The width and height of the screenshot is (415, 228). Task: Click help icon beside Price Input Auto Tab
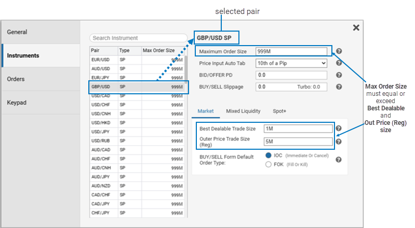click(339, 63)
